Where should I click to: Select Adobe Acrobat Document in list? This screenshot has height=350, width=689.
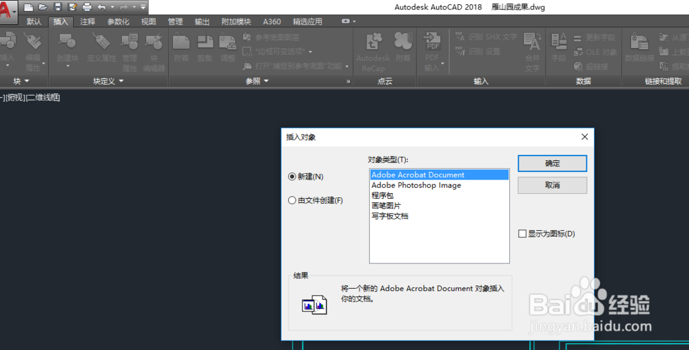click(440, 175)
